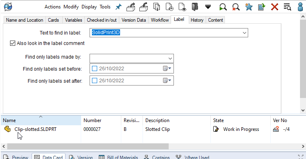Click the Stop Search magnifier icon
The width and height of the screenshot is (306, 159).
click(x=236, y=7)
